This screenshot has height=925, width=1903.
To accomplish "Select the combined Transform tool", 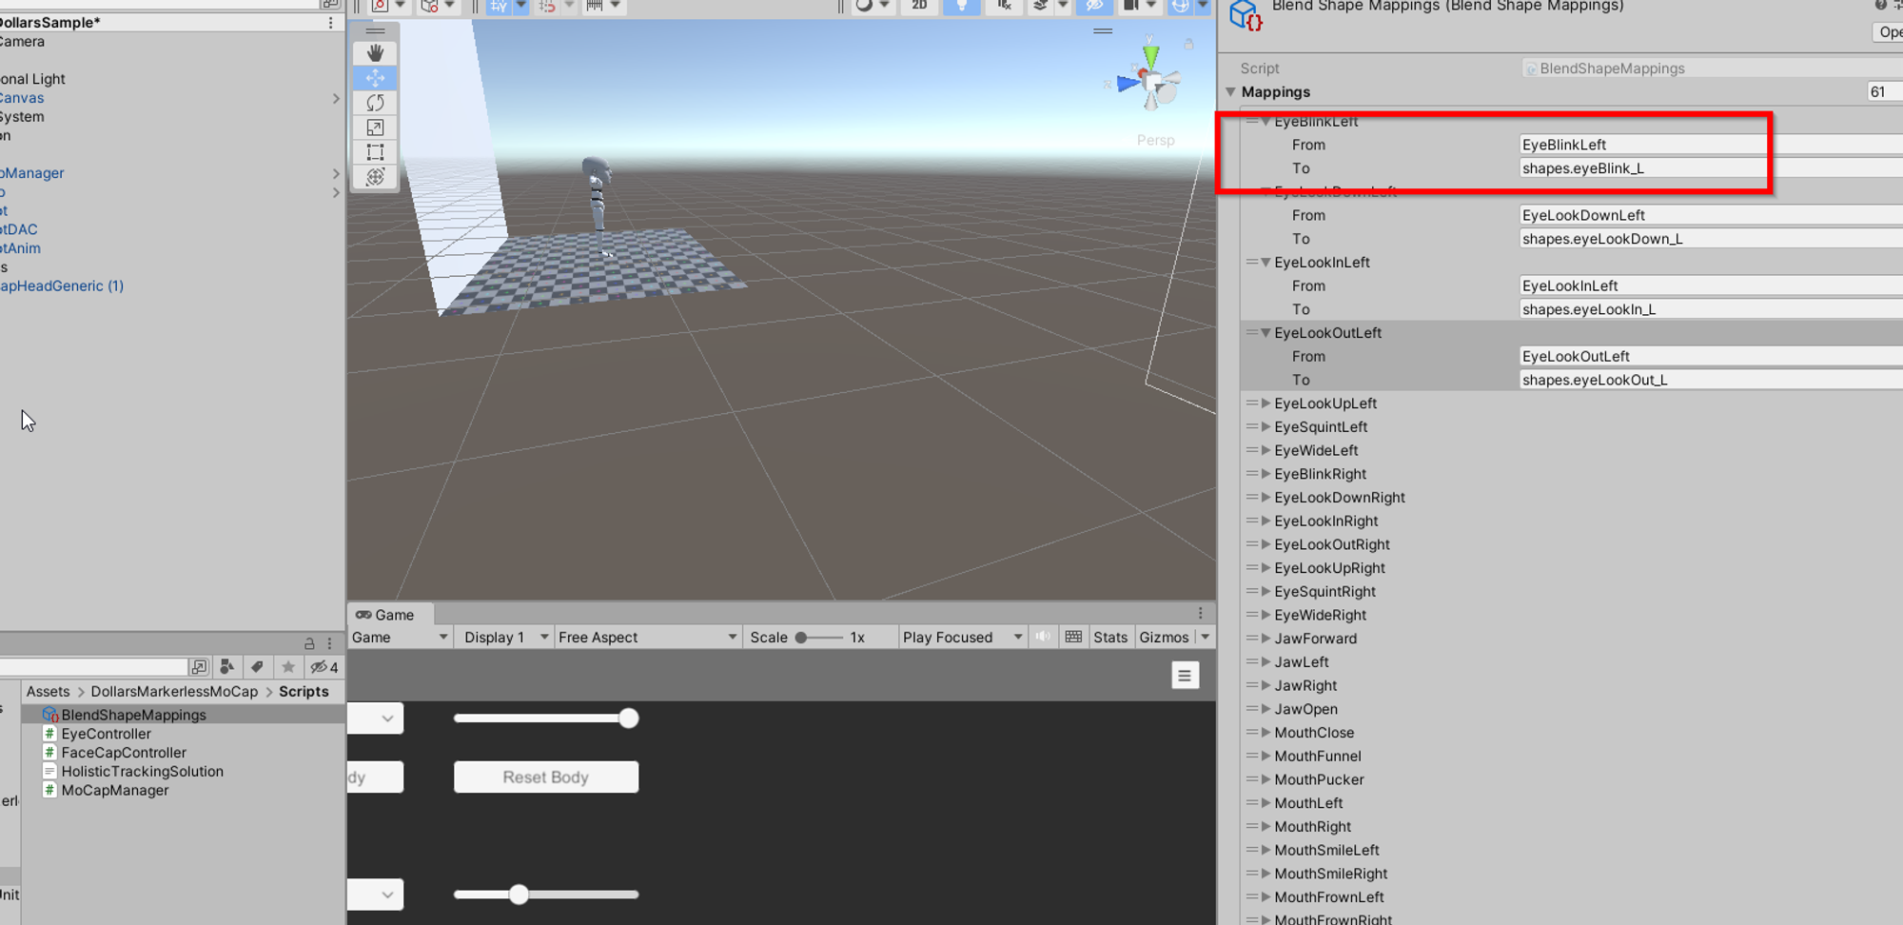I will tap(375, 177).
